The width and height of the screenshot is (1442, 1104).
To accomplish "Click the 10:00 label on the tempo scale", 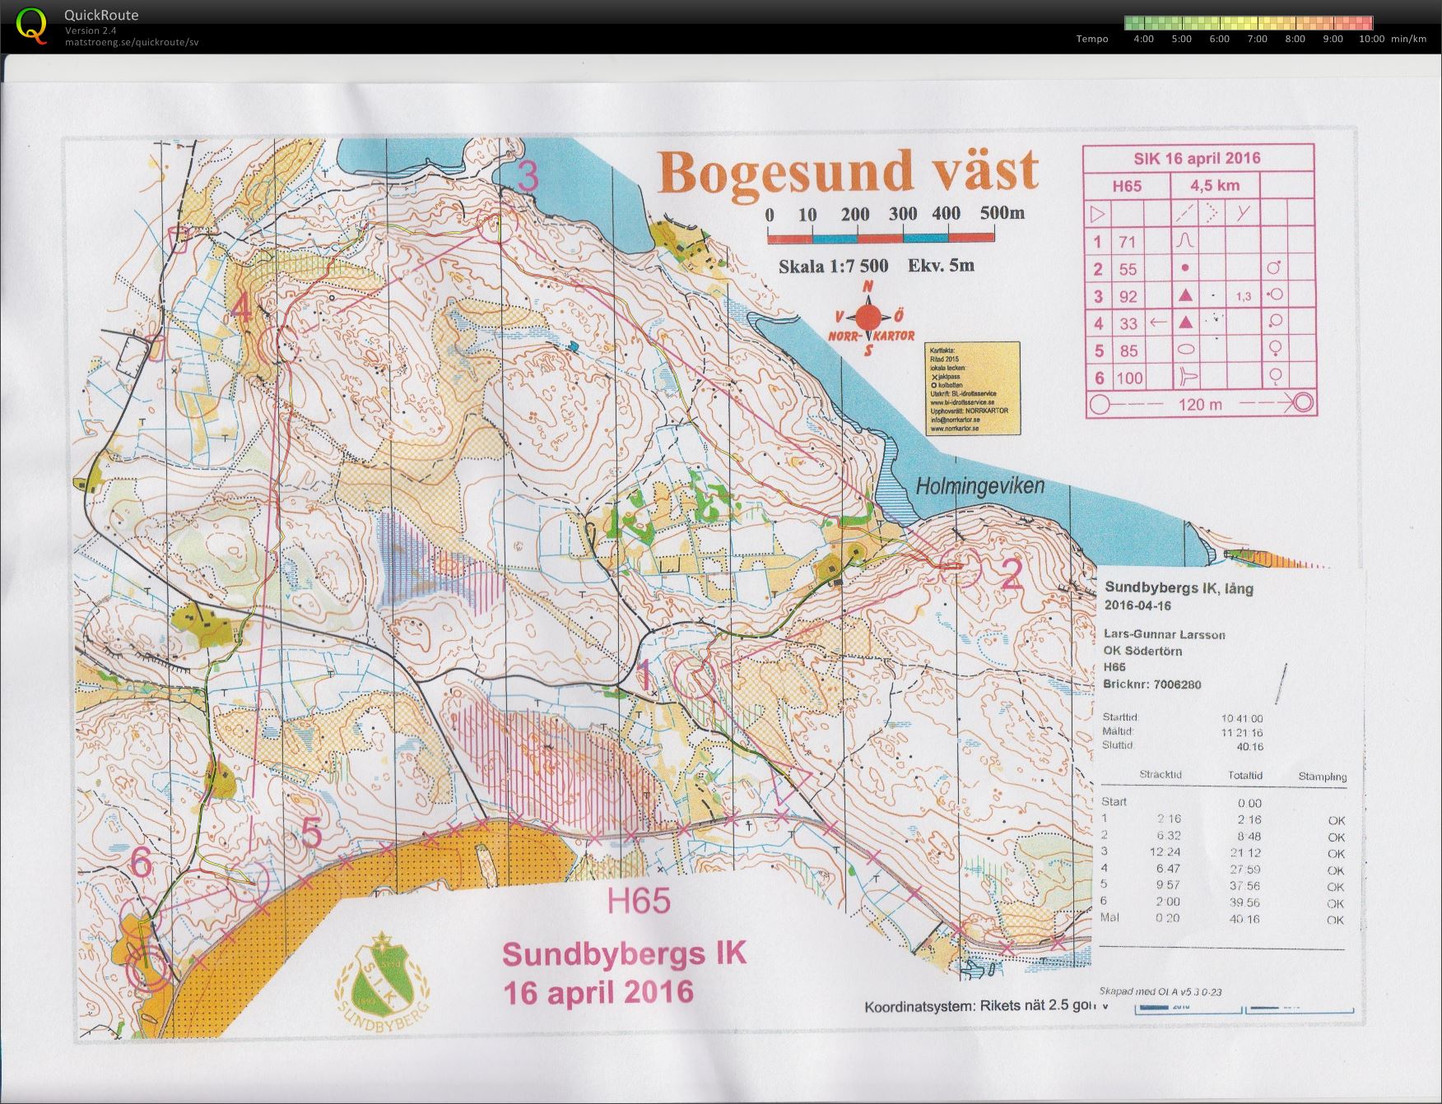I will (1371, 39).
